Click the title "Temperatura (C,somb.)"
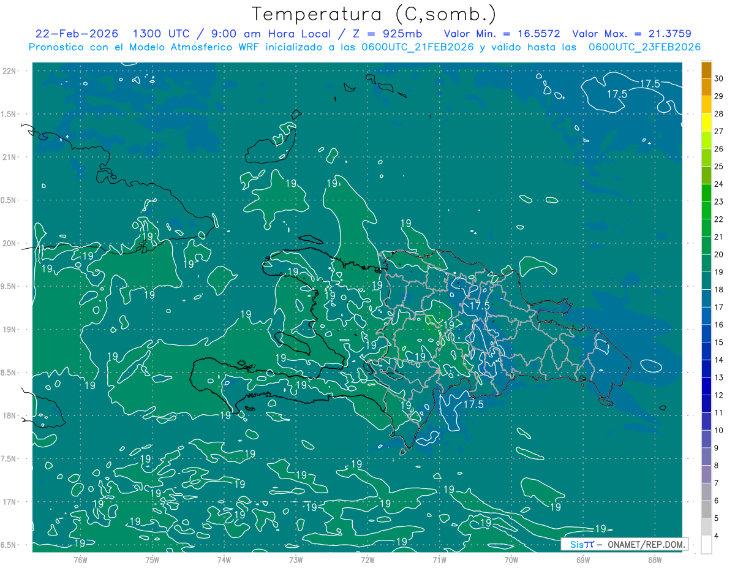This screenshot has width=735, height=568. coord(374,14)
